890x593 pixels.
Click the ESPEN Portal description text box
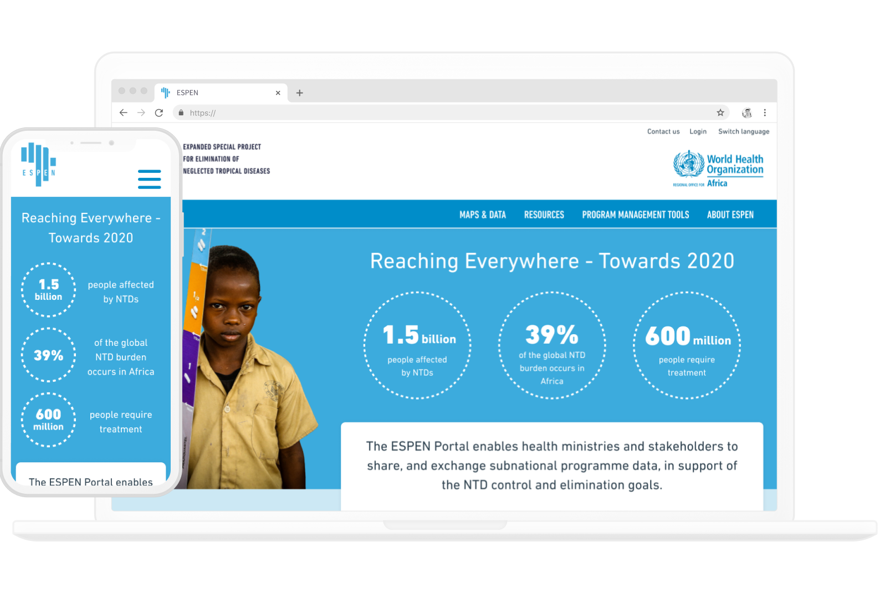(x=552, y=466)
